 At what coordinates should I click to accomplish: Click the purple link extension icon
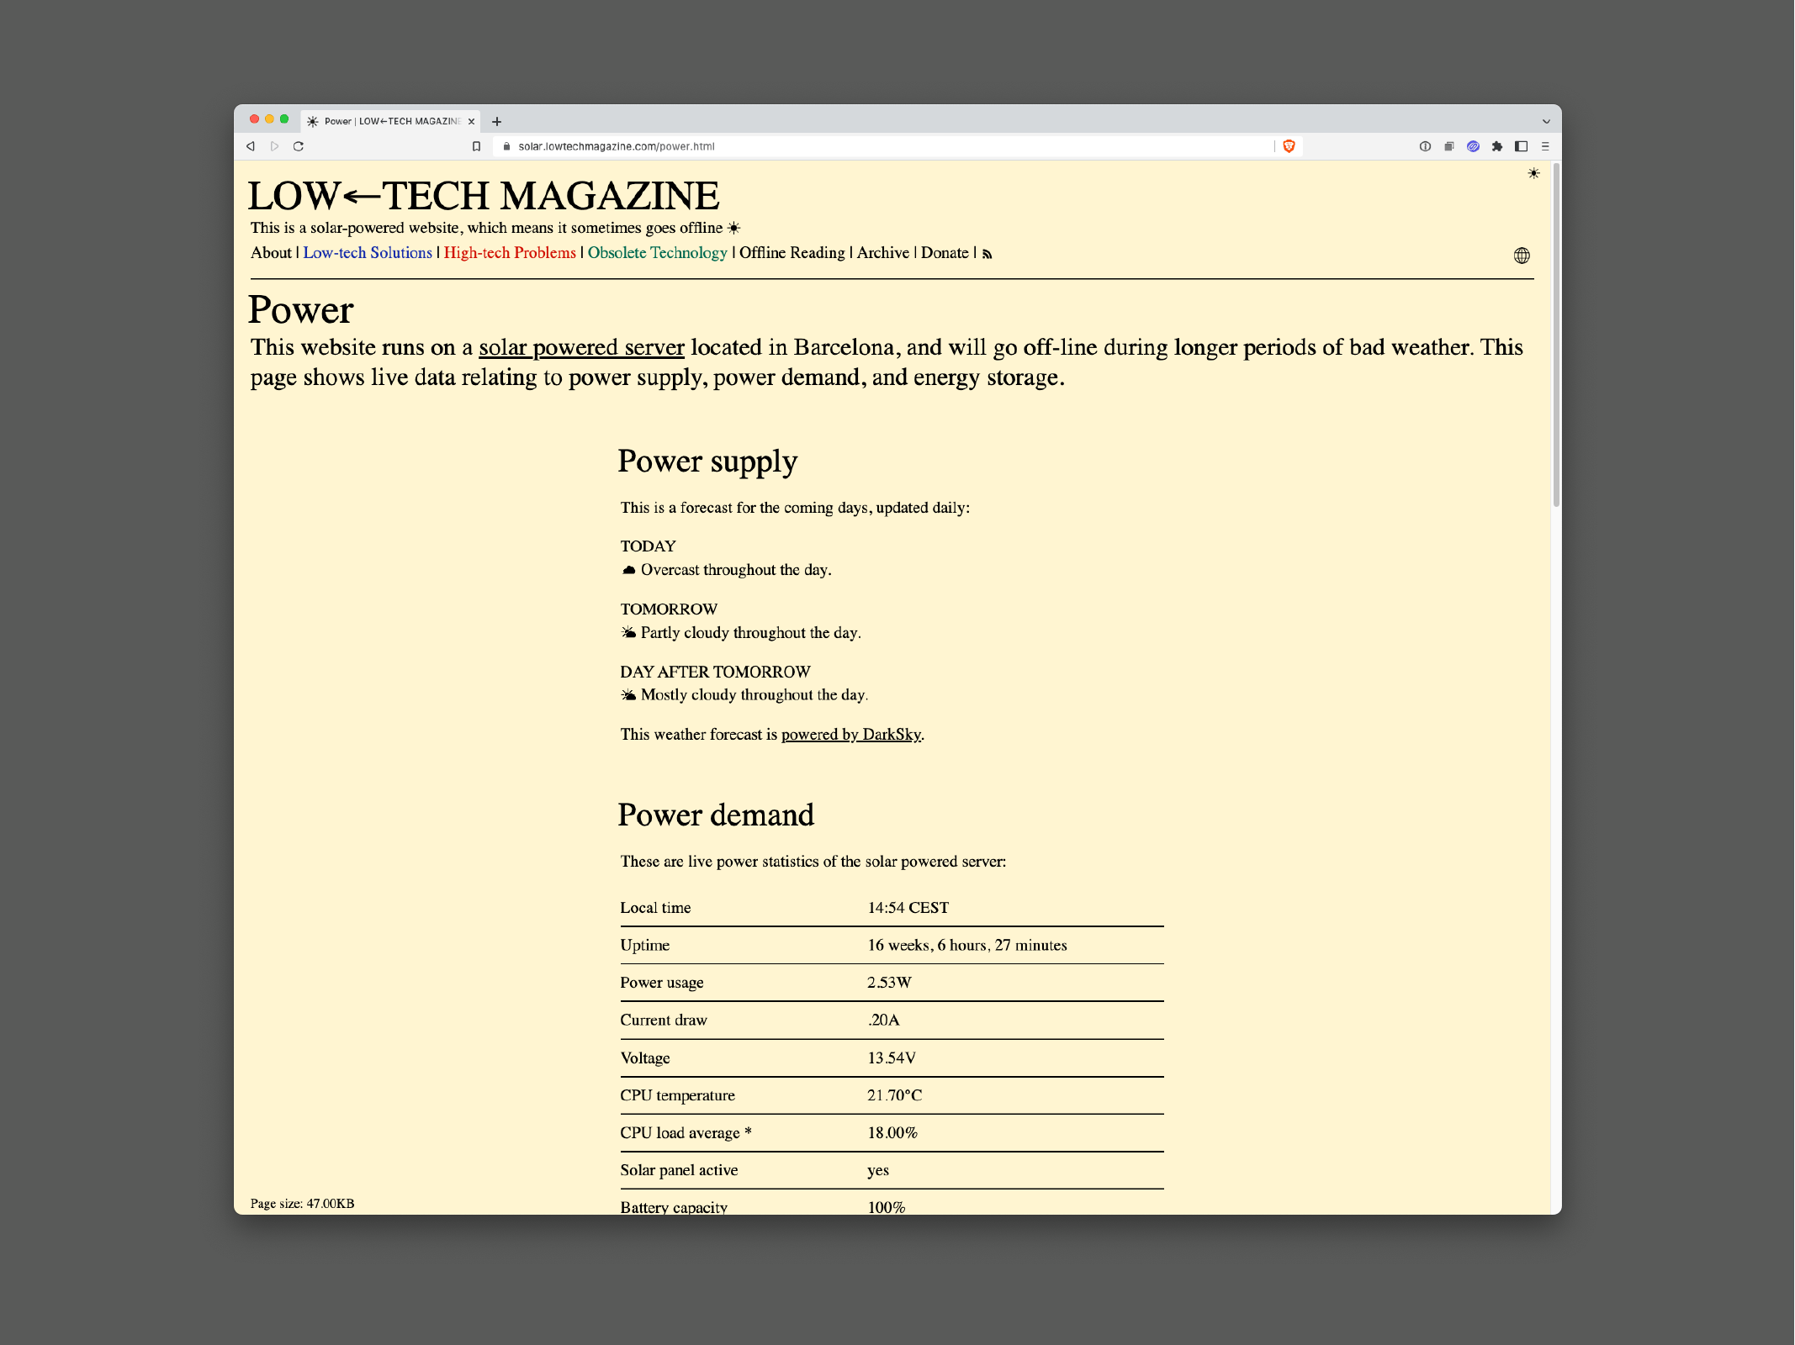click(x=1473, y=146)
